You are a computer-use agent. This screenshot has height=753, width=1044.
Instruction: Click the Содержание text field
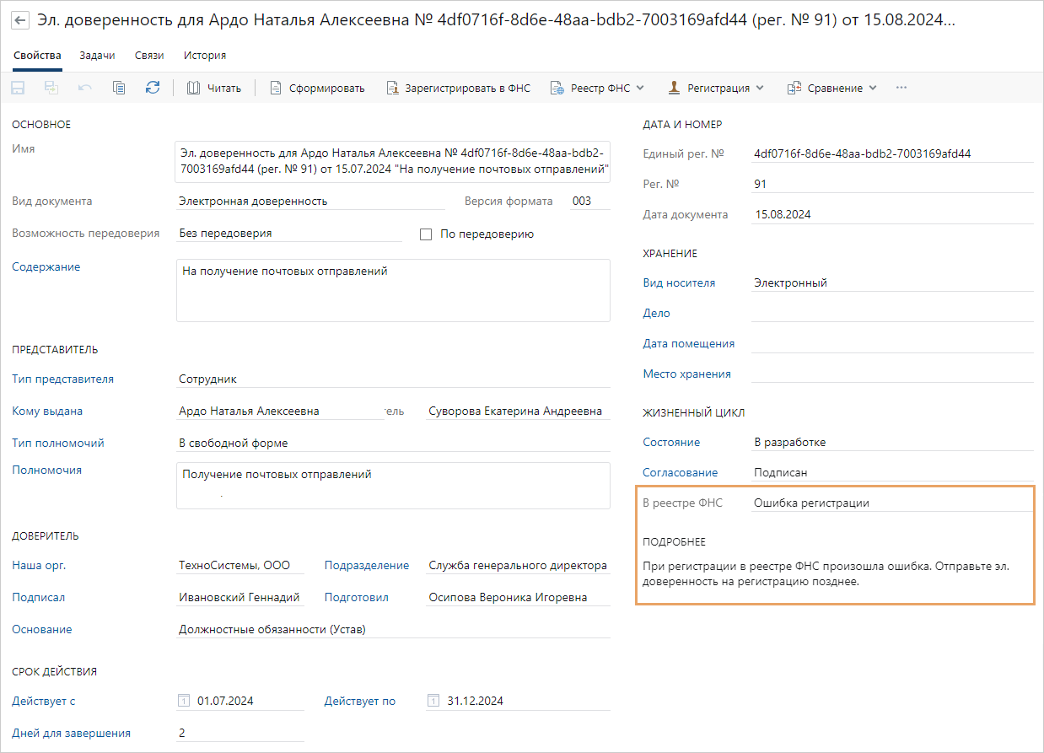[x=392, y=290]
